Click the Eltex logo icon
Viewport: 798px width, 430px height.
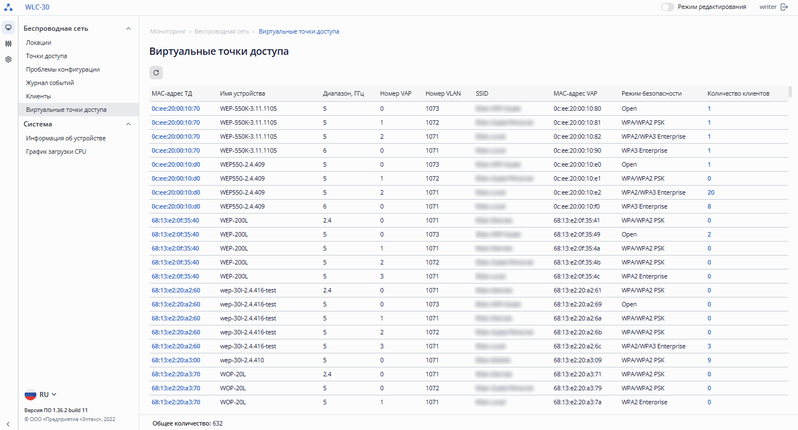(x=8, y=7)
